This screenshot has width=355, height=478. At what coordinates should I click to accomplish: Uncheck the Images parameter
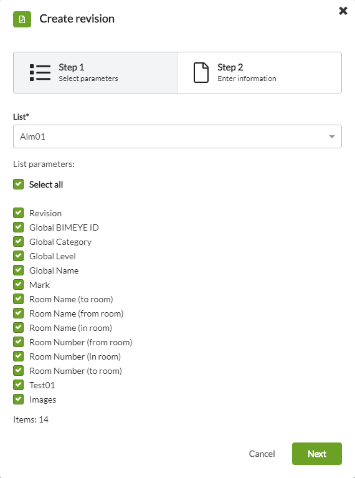[x=18, y=399]
